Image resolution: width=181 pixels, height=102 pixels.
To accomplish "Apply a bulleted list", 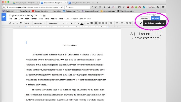I will pyautogui.click(x=122, y=23).
